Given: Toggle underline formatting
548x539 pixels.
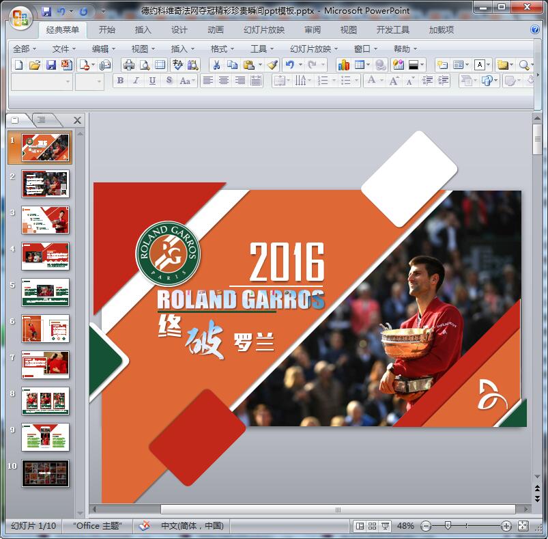Looking at the screenshot, I should coord(152,81).
